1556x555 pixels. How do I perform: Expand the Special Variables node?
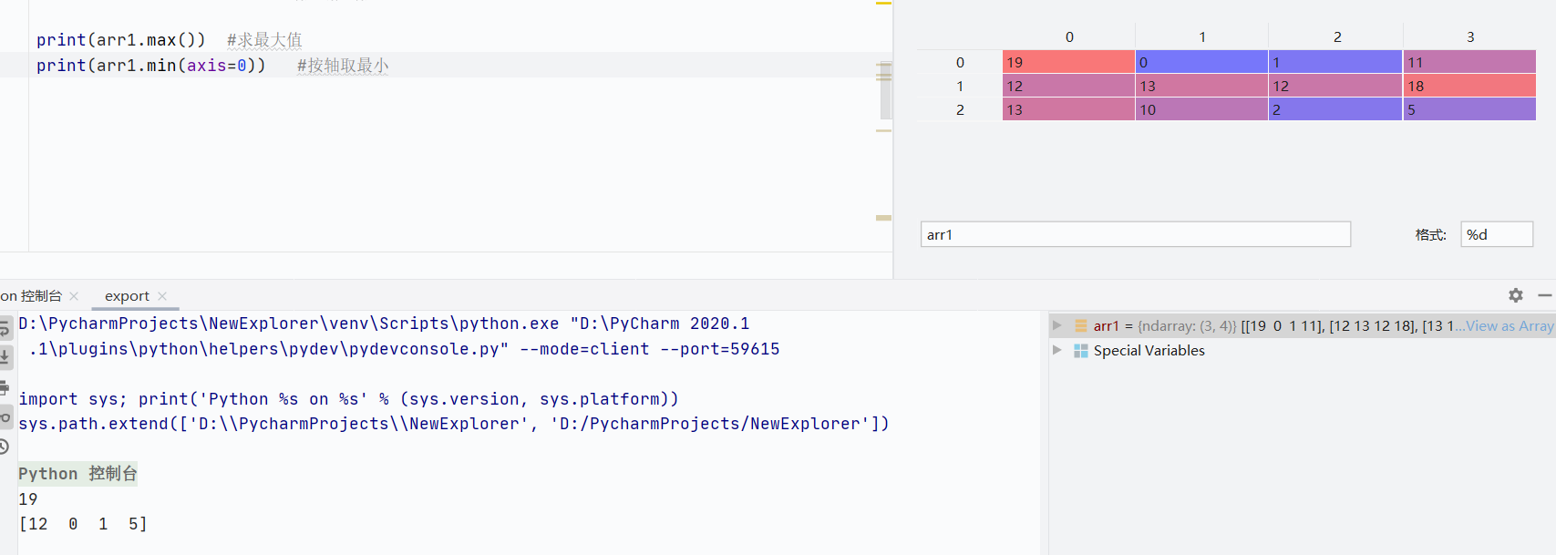pos(1057,350)
